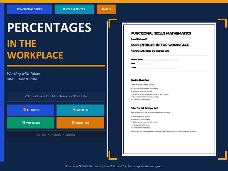This screenshot has width=228, height=171.
Task: Switch to the FUNCTIONAL SKILLS tab
Action: click(x=29, y=9)
